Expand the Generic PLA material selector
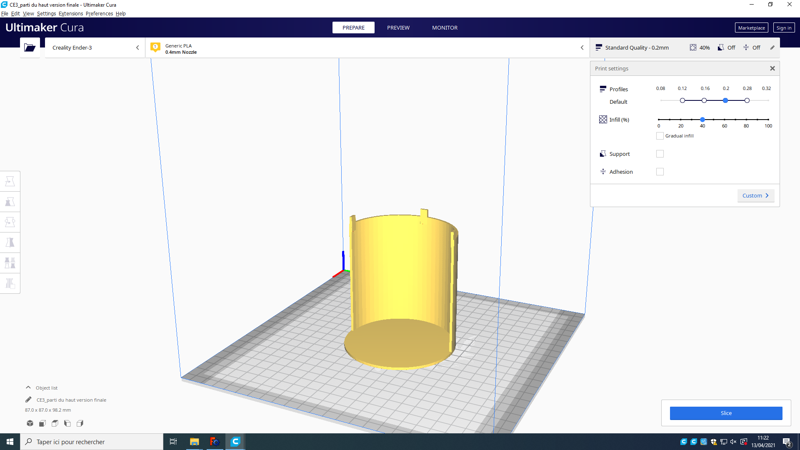Image resolution: width=800 pixels, height=450 pixels. [367, 47]
